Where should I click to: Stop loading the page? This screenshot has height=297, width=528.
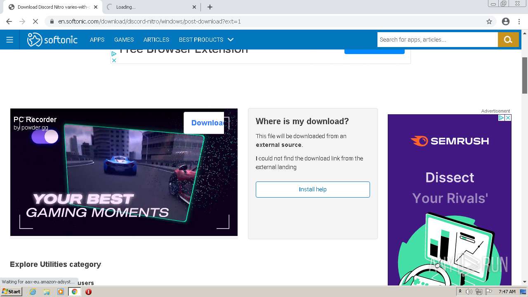[35, 21]
